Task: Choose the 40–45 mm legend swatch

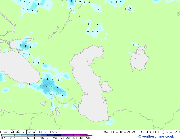Action: (x=77, y=135)
